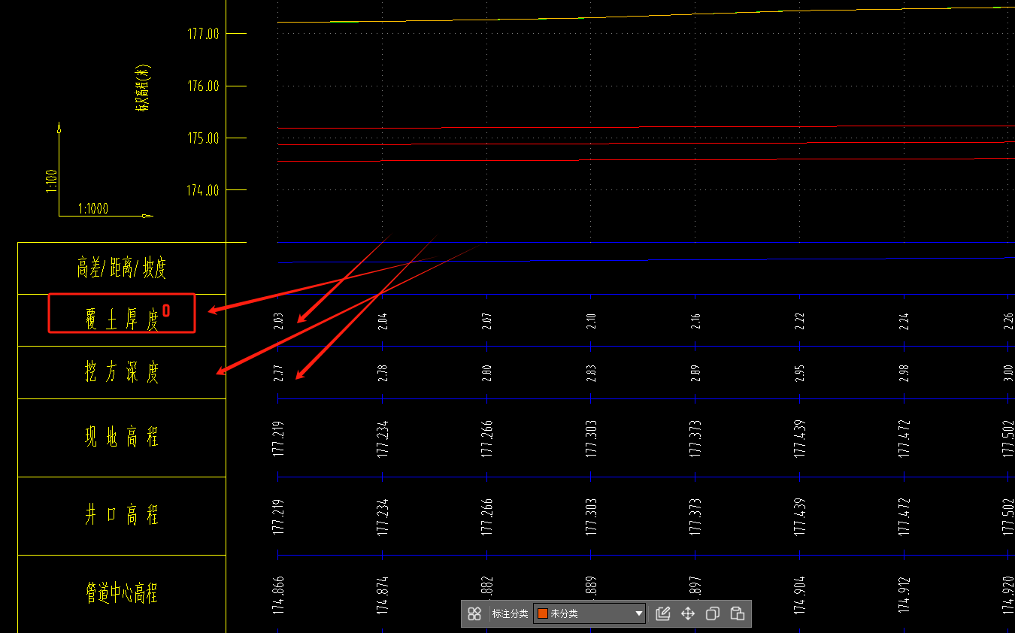
Task: Select cover thickness value 2.22
Action: [x=800, y=321]
